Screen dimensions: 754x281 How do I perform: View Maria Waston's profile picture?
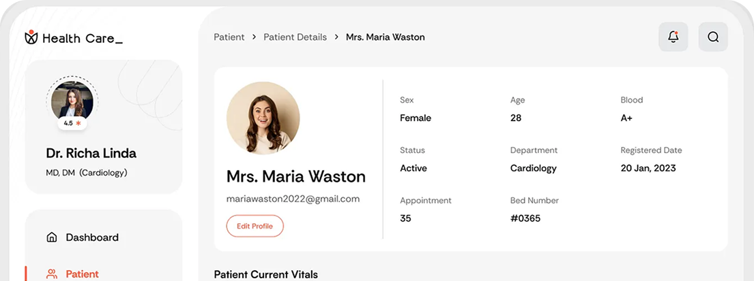pyautogui.click(x=263, y=118)
